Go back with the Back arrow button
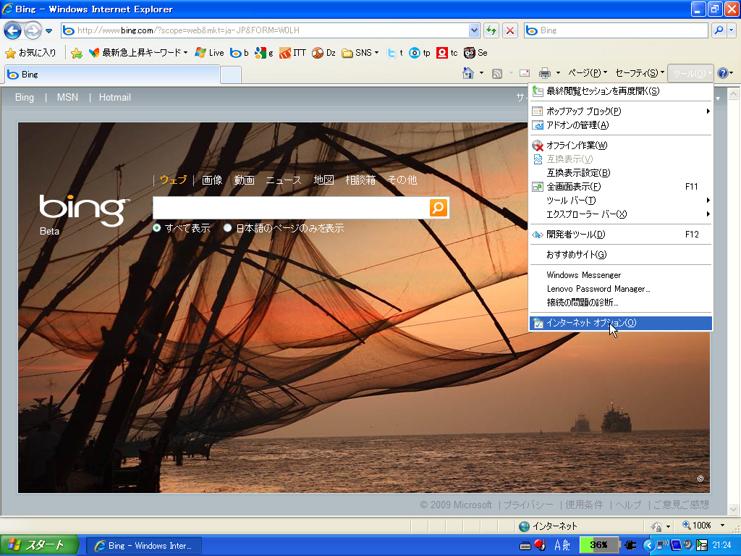Viewport: 741px width, 556px height. pos(13,30)
